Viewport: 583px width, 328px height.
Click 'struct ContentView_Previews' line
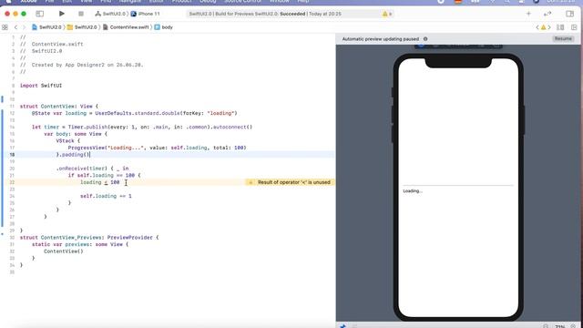[89, 237]
